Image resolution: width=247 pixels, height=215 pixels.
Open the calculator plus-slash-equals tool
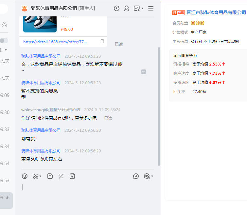point(61,176)
